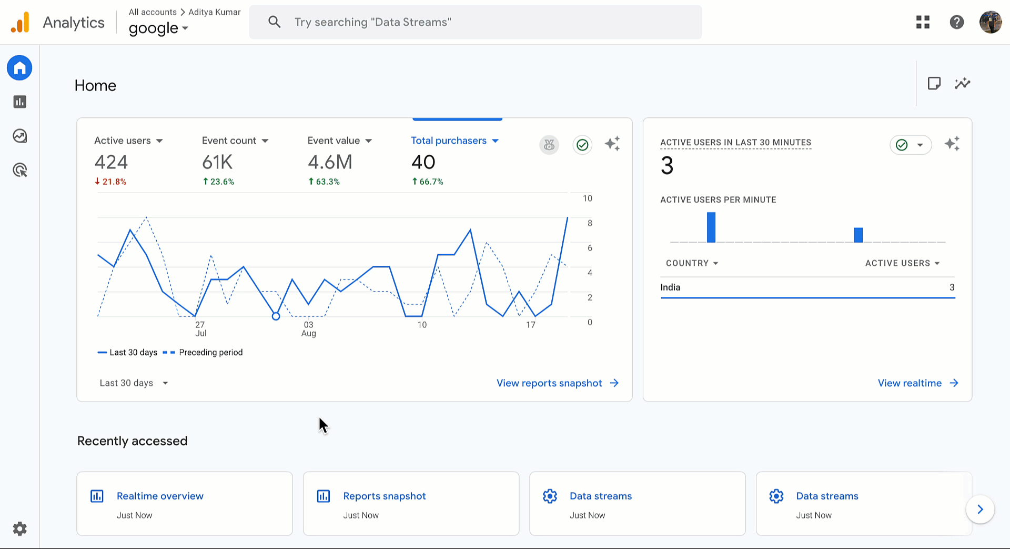Viewport: 1010px width, 549px height.
Task: Open the Last 30 days date range dropdown
Action: tap(134, 383)
